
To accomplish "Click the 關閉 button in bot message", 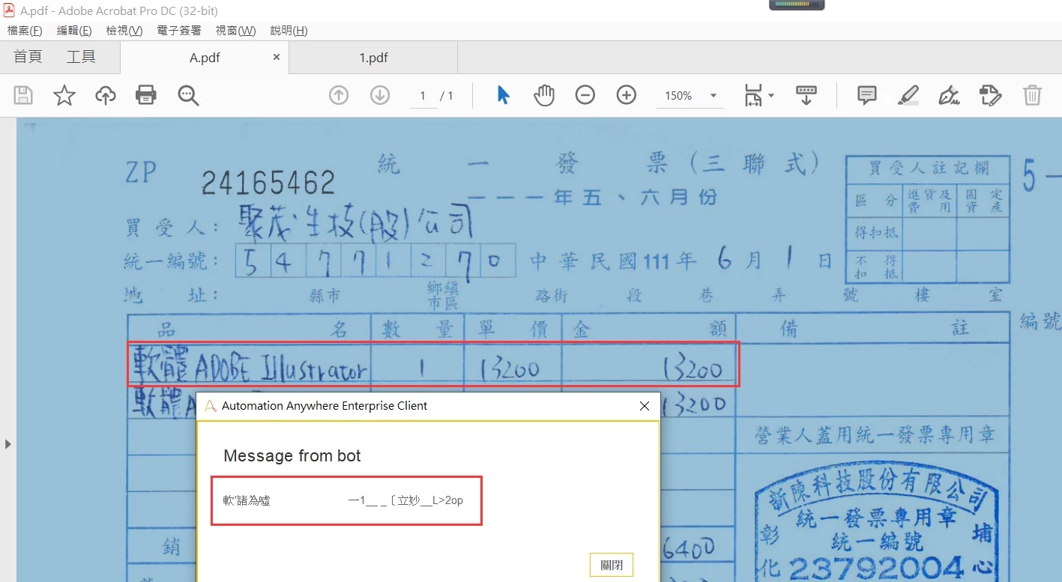I will tap(611, 565).
